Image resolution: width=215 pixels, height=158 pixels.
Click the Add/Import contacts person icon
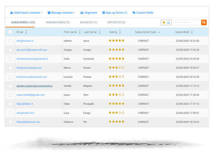[x=12, y=13]
